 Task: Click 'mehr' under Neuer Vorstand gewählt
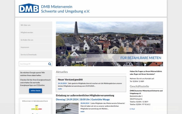click(x=60, y=89)
